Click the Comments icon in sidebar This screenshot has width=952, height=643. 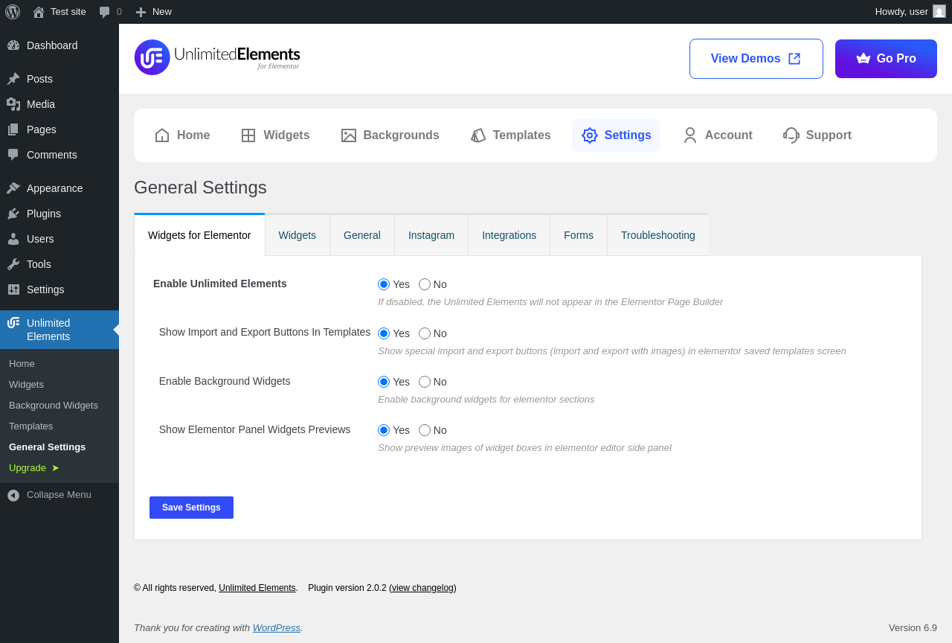(x=13, y=155)
